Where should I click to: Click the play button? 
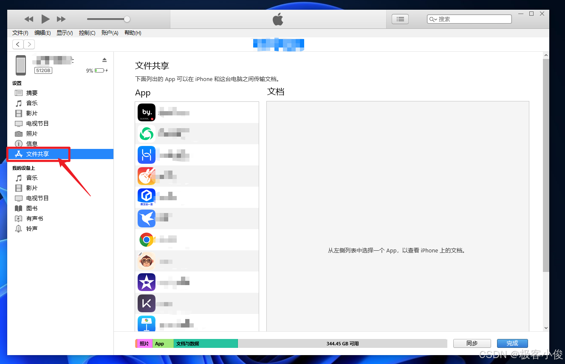tap(45, 19)
